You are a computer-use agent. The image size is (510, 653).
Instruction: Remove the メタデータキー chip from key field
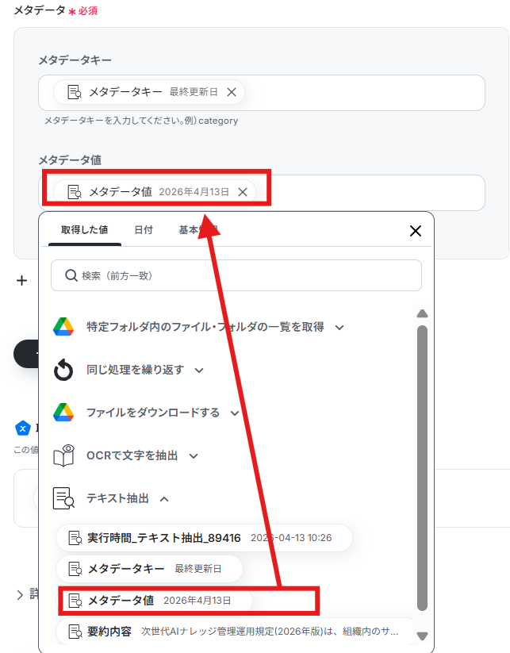[x=232, y=92]
